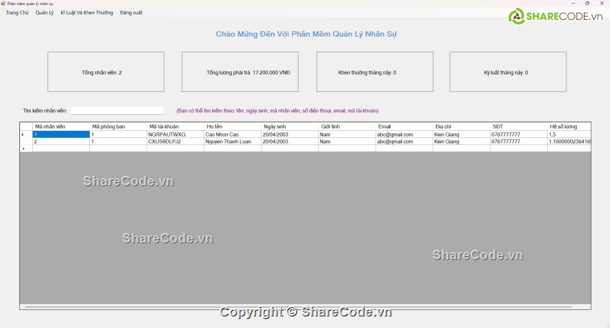Click the Kỷ luật tháng này panel
This screenshot has height=328, width=610.
click(x=508, y=72)
